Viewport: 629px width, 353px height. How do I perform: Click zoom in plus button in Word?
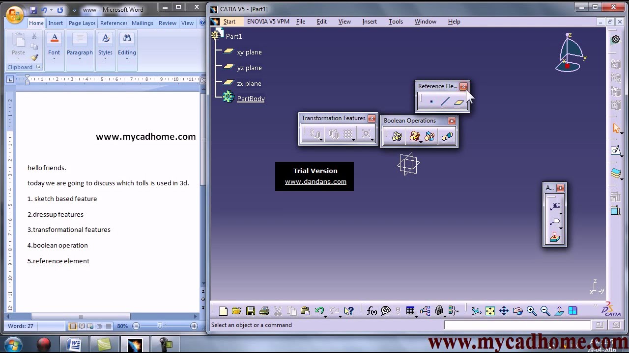click(194, 326)
